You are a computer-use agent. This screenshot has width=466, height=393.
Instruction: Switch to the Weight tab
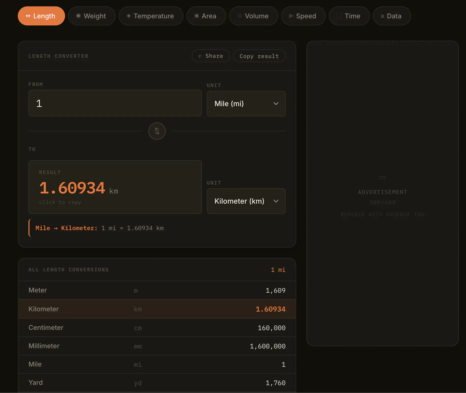pyautogui.click(x=92, y=16)
